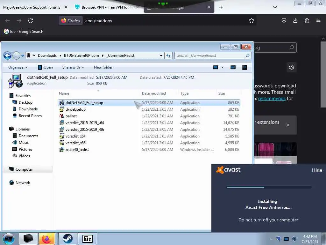Viewport: 326px width, 245px height.
Task: Show hidden system tray icons
Action: pos(271,239)
